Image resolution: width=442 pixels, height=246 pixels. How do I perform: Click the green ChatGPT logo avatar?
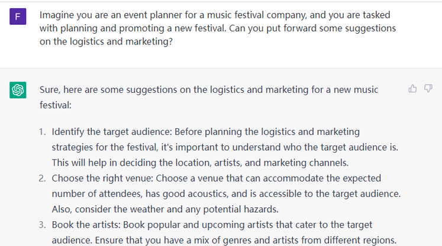click(x=17, y=90)
